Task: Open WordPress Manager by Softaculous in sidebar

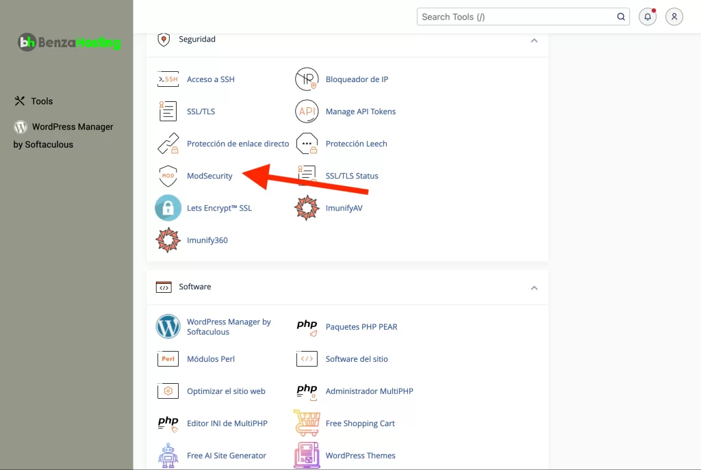Action: [63, 135]
